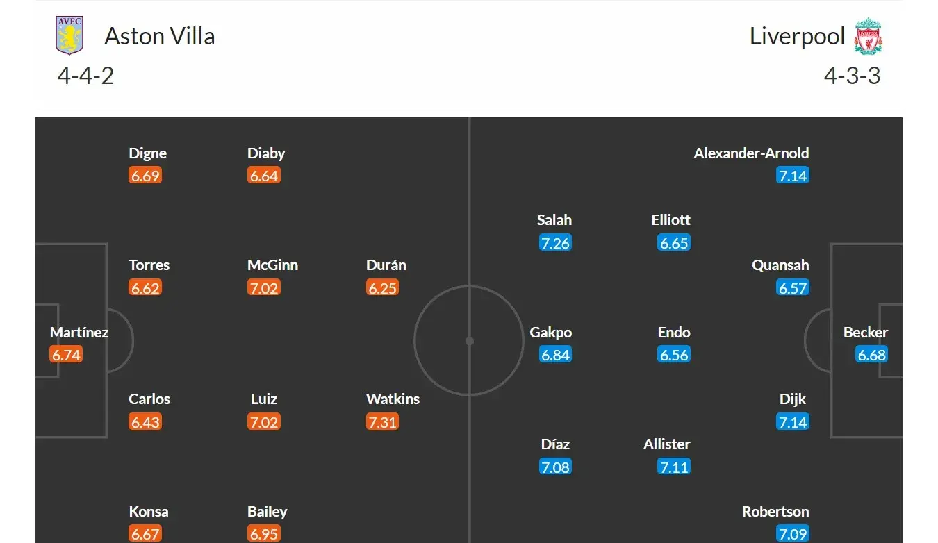Click Martínez goalkeeper entry
938x543 pixels.
point(79,333)
